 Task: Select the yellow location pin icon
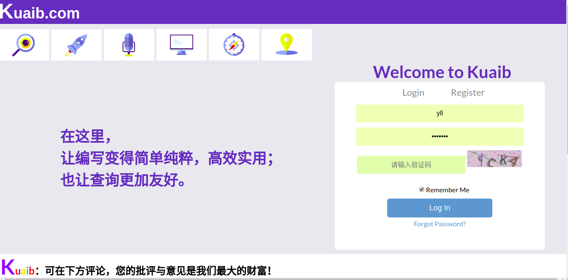pyautogui.click(x=287, y=44)
